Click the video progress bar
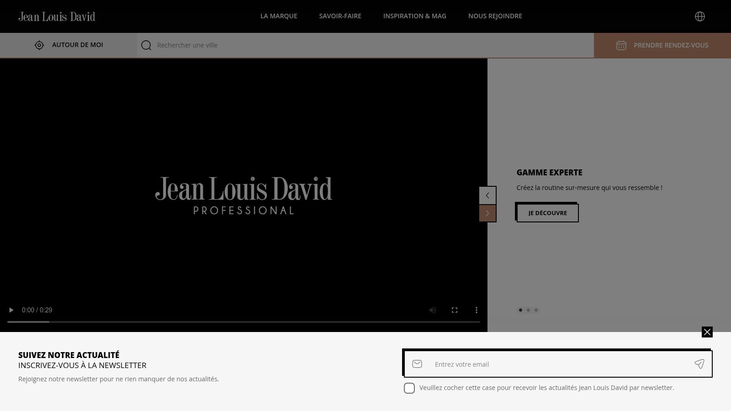The height and width of the screenshot is (411, 731). coord(244,322)
